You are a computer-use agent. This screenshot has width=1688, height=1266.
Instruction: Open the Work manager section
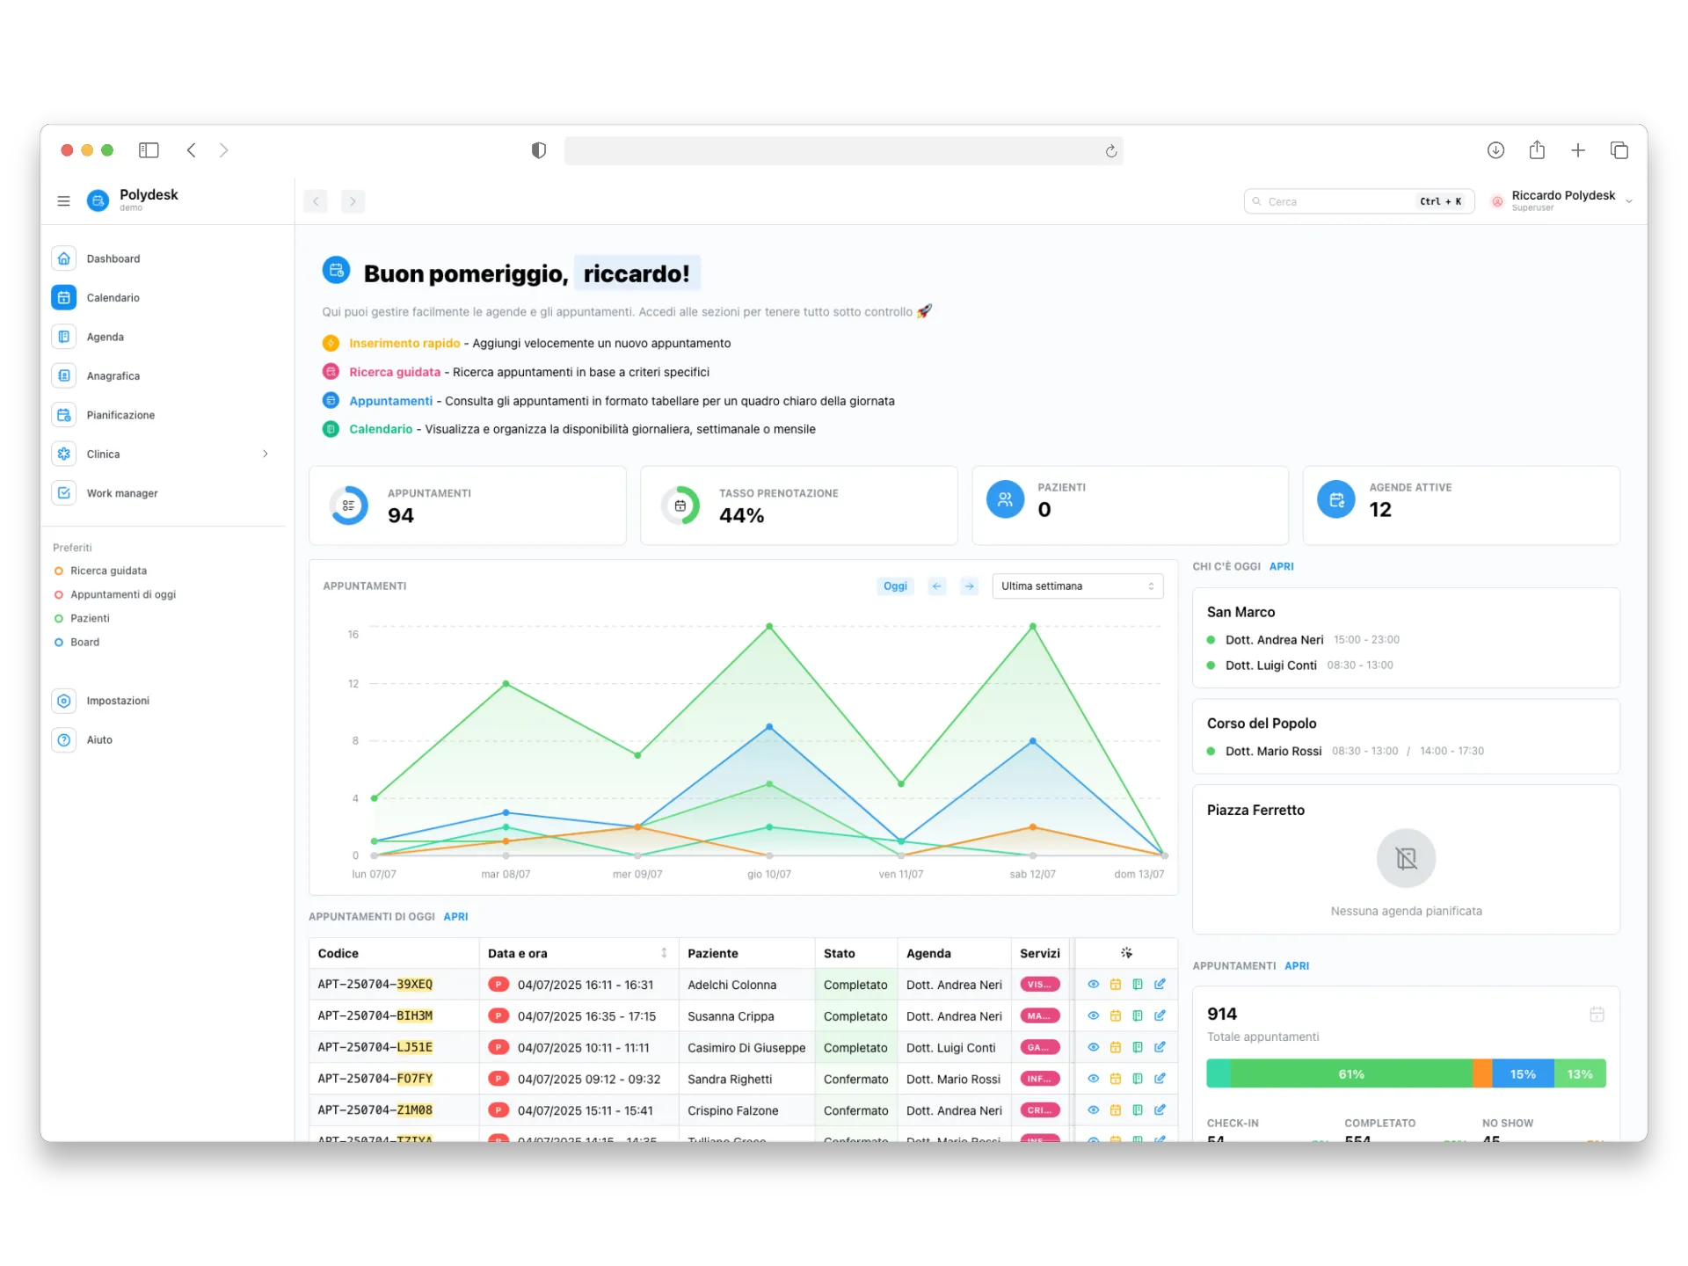(122, 492)
